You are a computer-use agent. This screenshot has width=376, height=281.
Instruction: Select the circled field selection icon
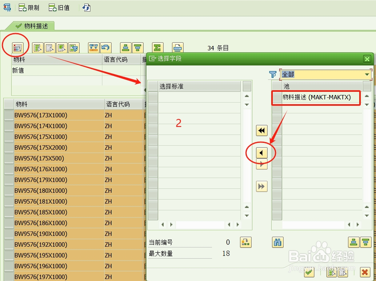(x=17, y=47)
